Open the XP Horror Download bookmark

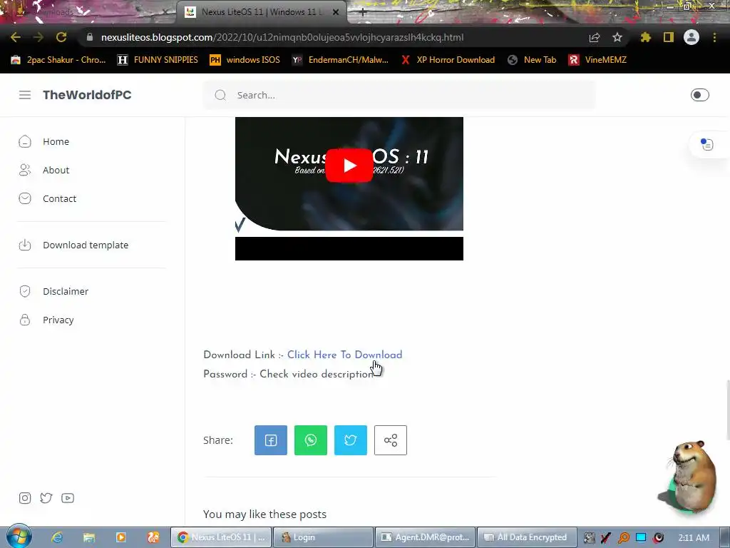click(x=448, y=60)
